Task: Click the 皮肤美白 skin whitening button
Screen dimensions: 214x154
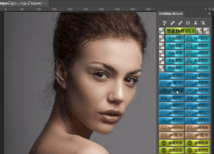Action: [x=197, y=120]
